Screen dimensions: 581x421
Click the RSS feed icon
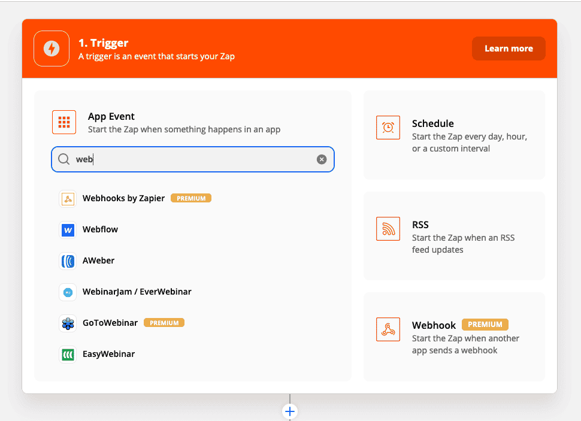pyautogui.click(x=388, y=229)
